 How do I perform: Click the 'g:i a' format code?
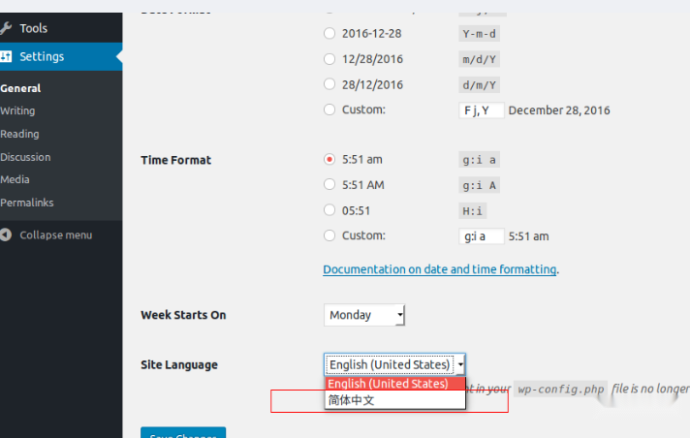pos(479,160)
